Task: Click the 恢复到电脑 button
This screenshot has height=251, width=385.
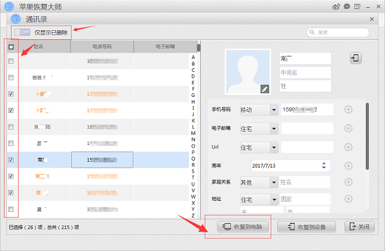Action: click(x=243, y=227)
